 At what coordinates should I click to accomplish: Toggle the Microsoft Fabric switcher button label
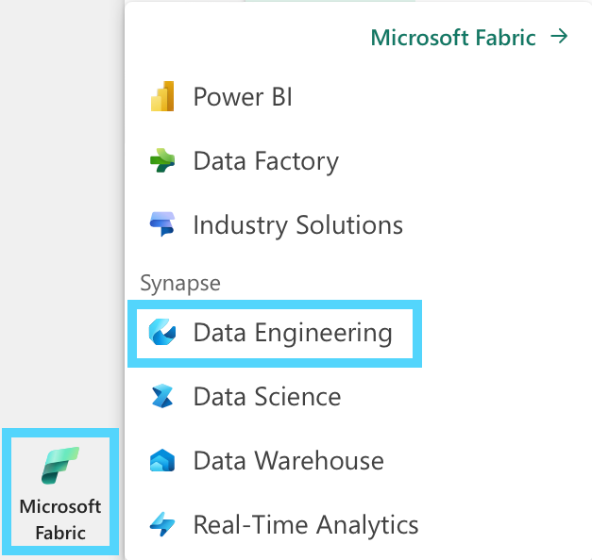60,519
